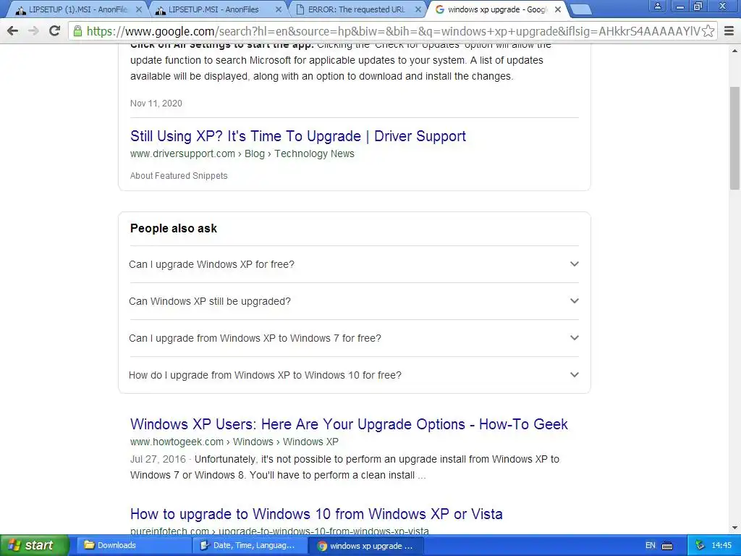Close the LIPSETUP (1).MSI tab
The height and width of the screenshot is (556, 741).
(138, 9)
